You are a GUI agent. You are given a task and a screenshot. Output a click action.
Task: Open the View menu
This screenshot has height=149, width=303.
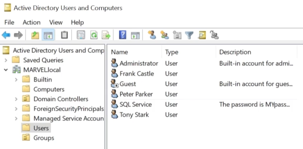pyautogui.click(x=56, y=22)
